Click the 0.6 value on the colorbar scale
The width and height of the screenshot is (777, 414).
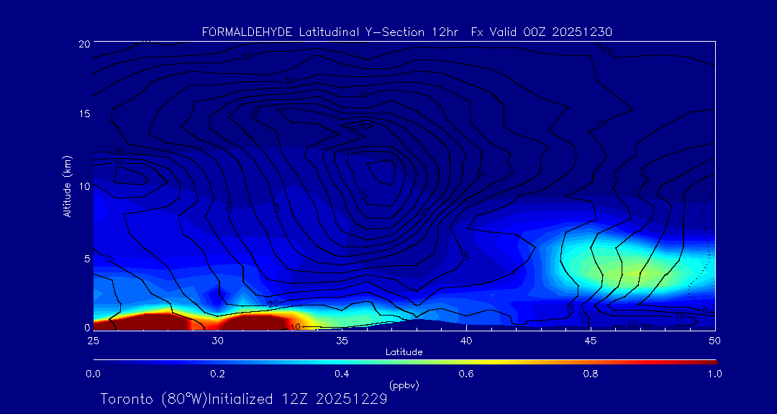click(x=466, y=374)
